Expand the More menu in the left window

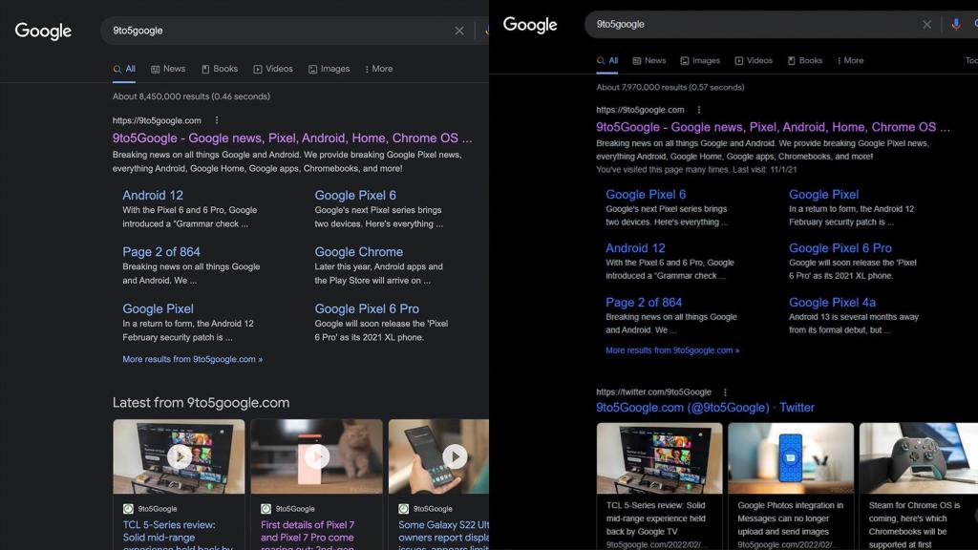pyautogui.click(x=378, y=69)
